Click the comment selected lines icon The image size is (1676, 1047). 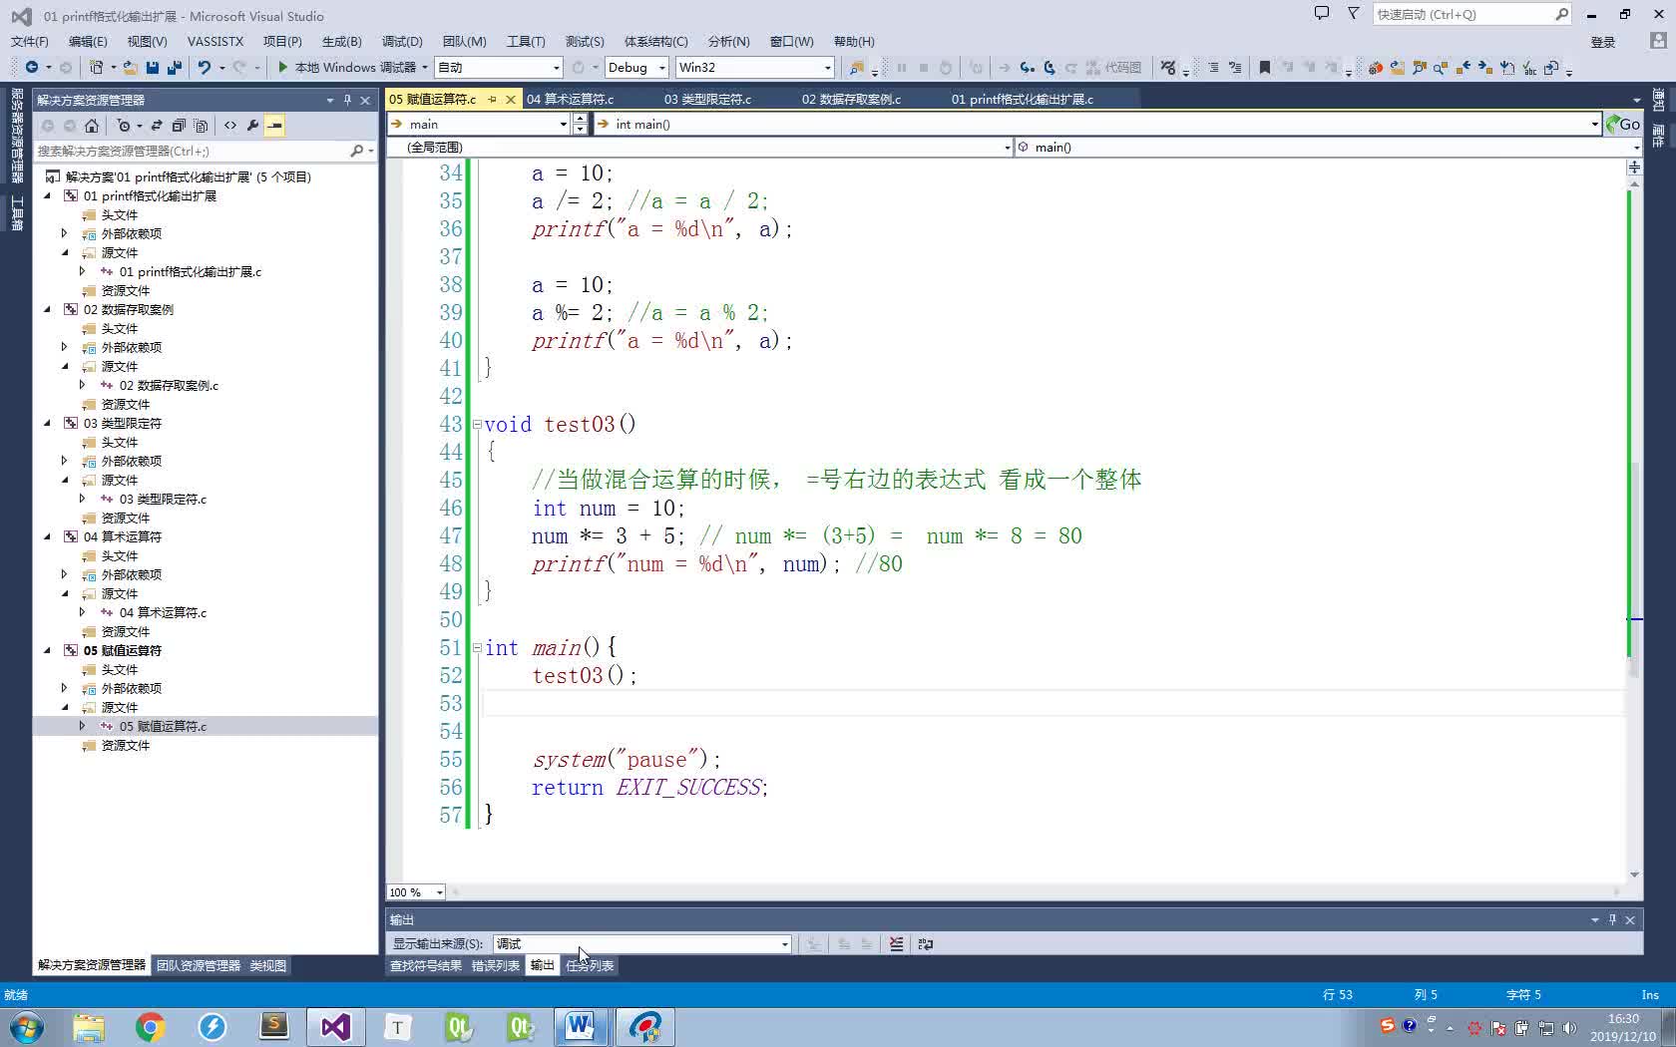[1213, 67]
